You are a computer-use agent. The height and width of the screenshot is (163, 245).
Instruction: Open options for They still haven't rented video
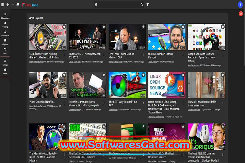pos(223,103)
